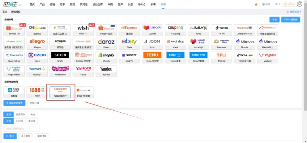Open the Allegro store card
Viewport: 307px width, 143px height.
[x=37, y=44]
